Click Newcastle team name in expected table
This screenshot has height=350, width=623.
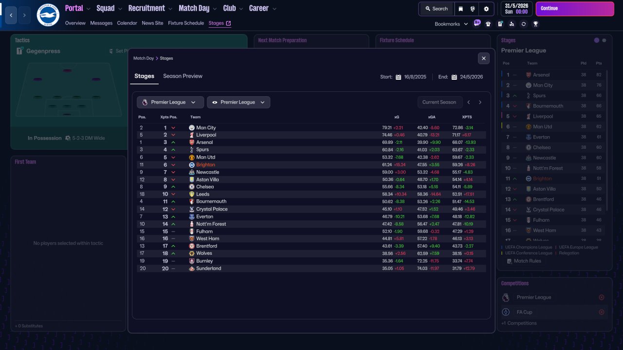coord(208,172)
